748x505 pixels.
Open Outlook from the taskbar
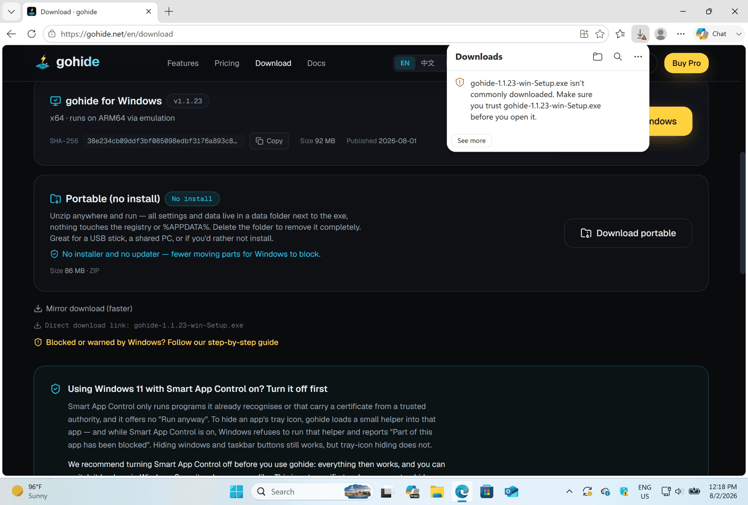tap(512, 492)
